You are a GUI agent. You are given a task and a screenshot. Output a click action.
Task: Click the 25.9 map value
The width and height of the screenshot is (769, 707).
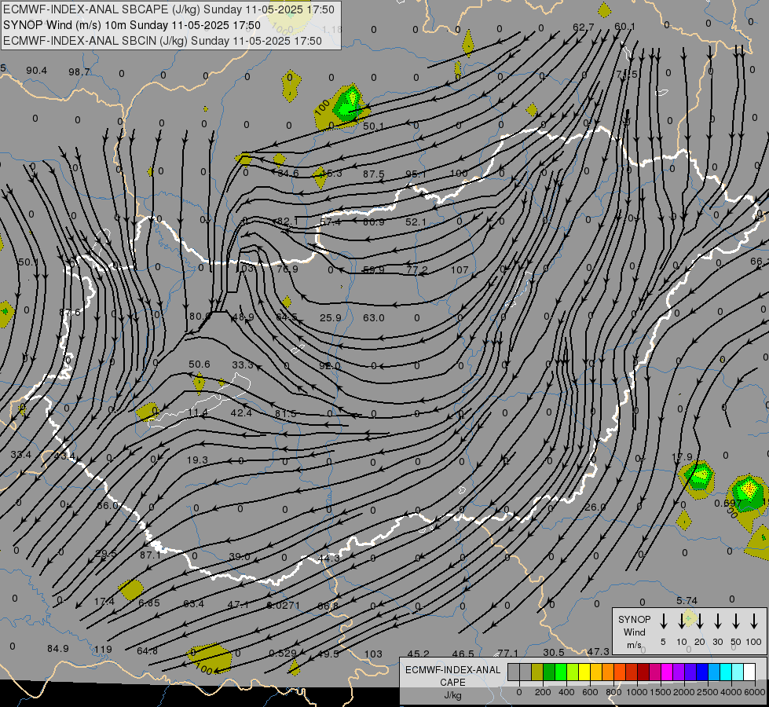pos(330,318)
